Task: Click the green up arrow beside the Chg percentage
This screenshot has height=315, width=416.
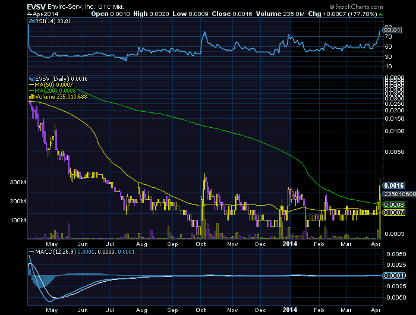Action: pyautogui.click(x=381, y=14)
